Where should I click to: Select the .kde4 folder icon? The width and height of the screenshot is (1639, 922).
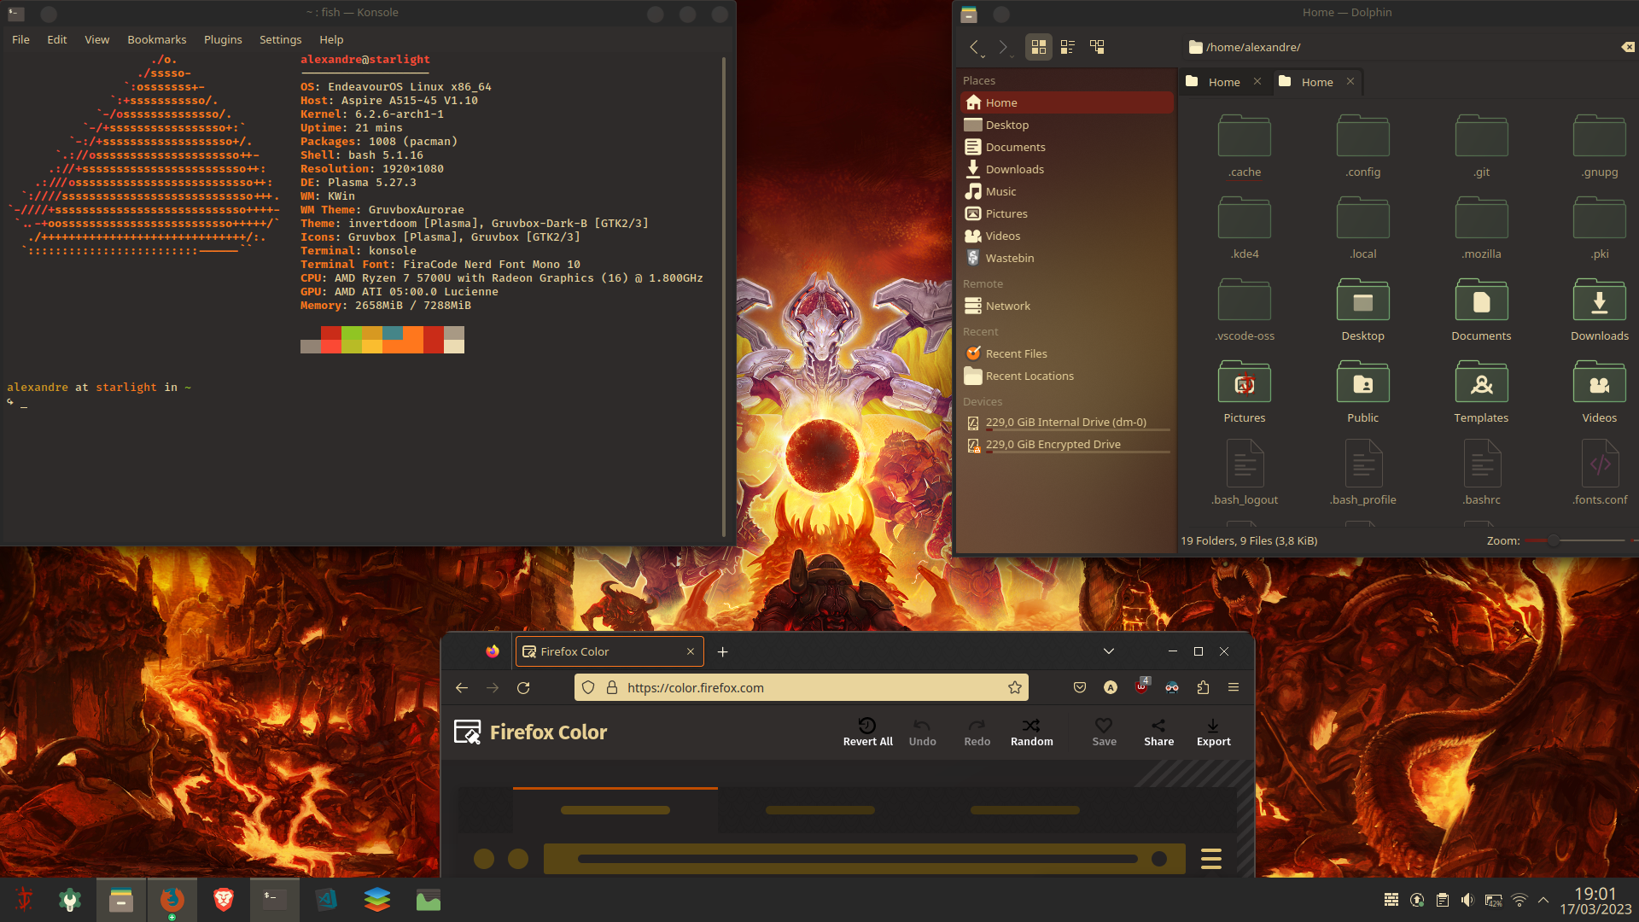(1245, 218)
